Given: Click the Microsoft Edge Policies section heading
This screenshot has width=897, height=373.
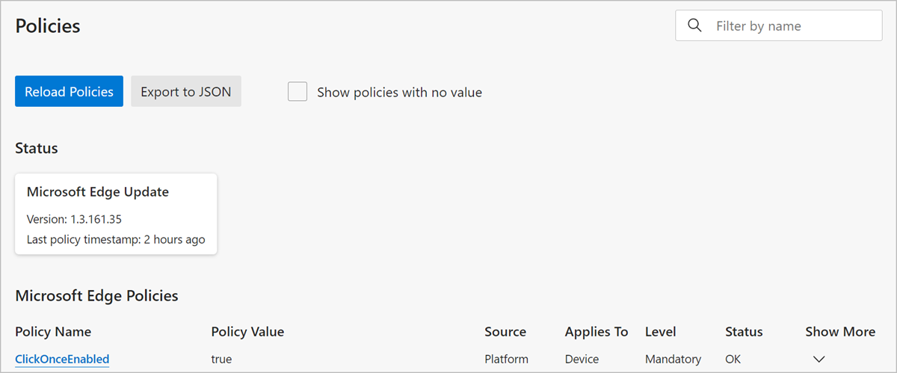Looking at the screenshot, I should coord(96,295).
